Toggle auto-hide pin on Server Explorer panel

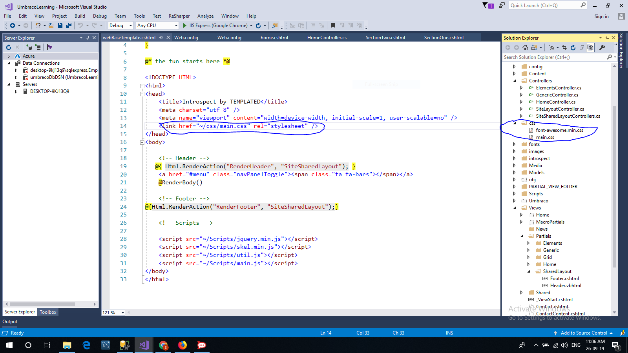coord(88,38)
